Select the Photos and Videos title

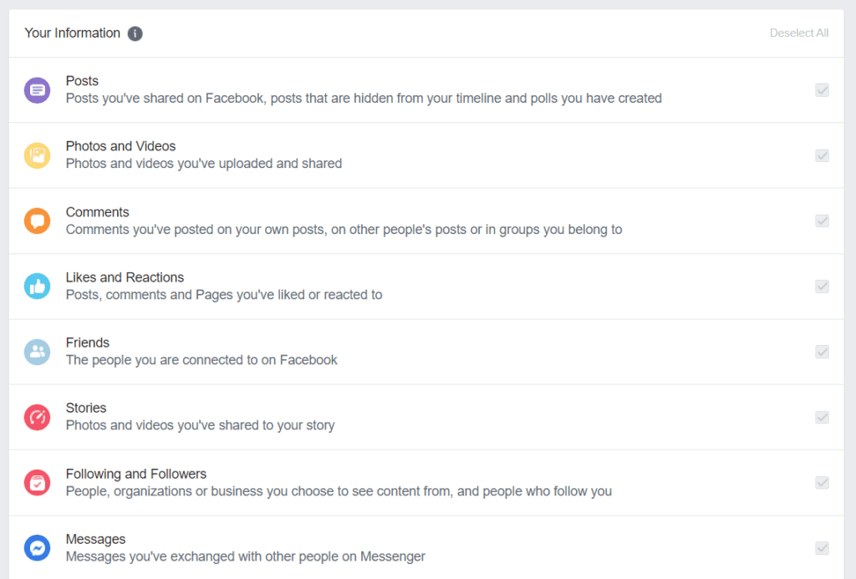(x=120, y=146)
